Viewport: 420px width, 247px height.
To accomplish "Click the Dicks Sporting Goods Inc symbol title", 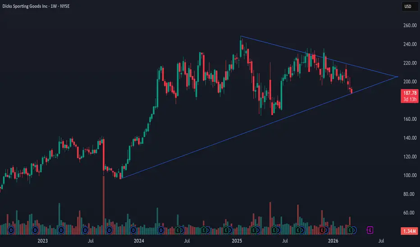I will coord(25,6).
